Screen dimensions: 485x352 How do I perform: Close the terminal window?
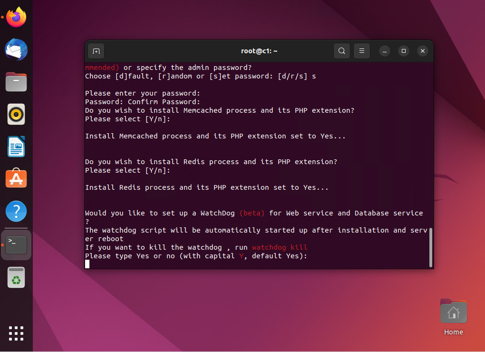423,51
